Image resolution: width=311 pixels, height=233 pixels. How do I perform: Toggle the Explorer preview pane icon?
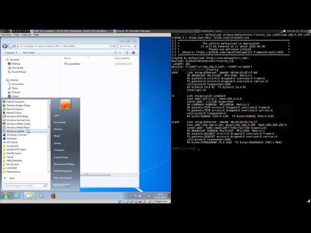coord(126,53)
